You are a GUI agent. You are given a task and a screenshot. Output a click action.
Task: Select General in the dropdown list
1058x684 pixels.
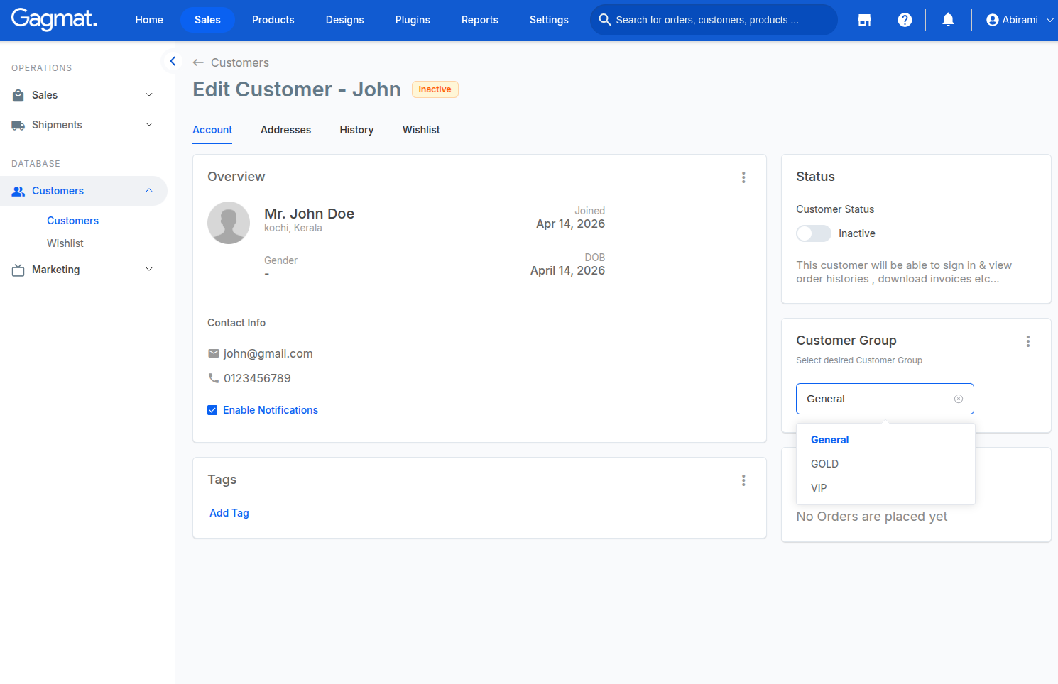point(885,440)
